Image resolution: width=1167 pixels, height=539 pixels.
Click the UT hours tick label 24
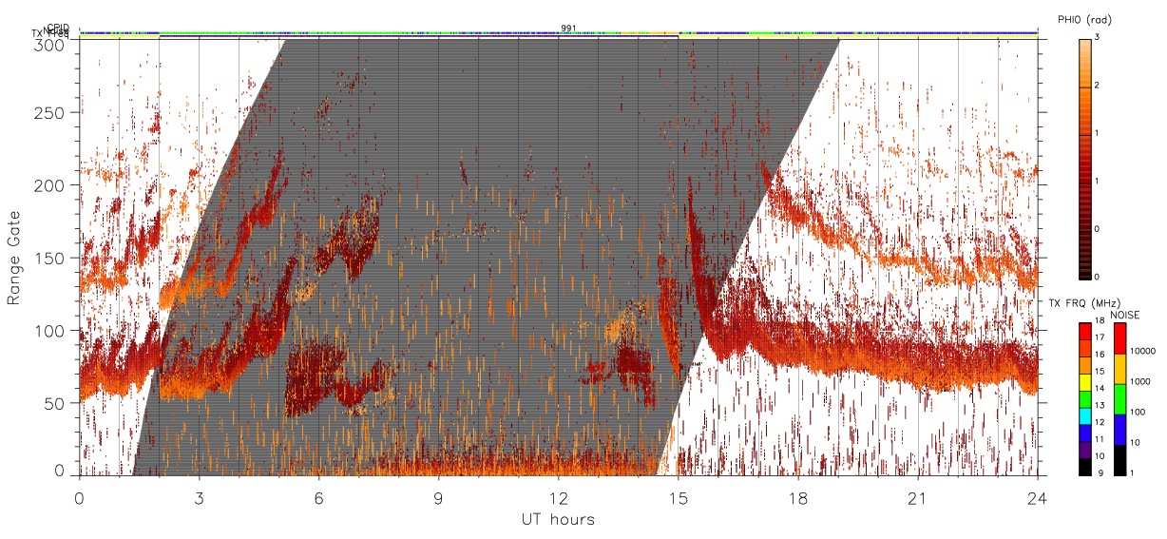(x=1038, y=498)
